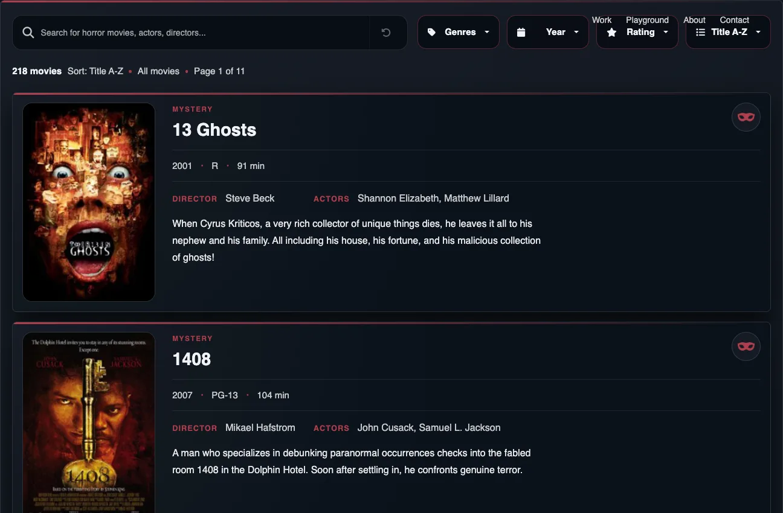Click the tag icon on Genres filter
This screenshot has width=783, height=513.
431,32
